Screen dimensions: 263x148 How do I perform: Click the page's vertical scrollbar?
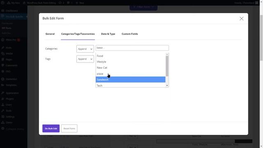[x=261, y=38]
